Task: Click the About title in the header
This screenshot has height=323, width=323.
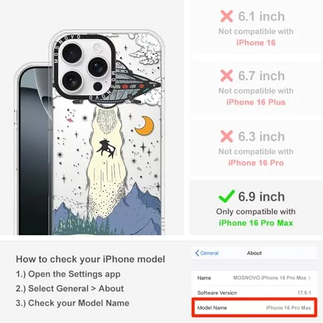Action: 255,253
